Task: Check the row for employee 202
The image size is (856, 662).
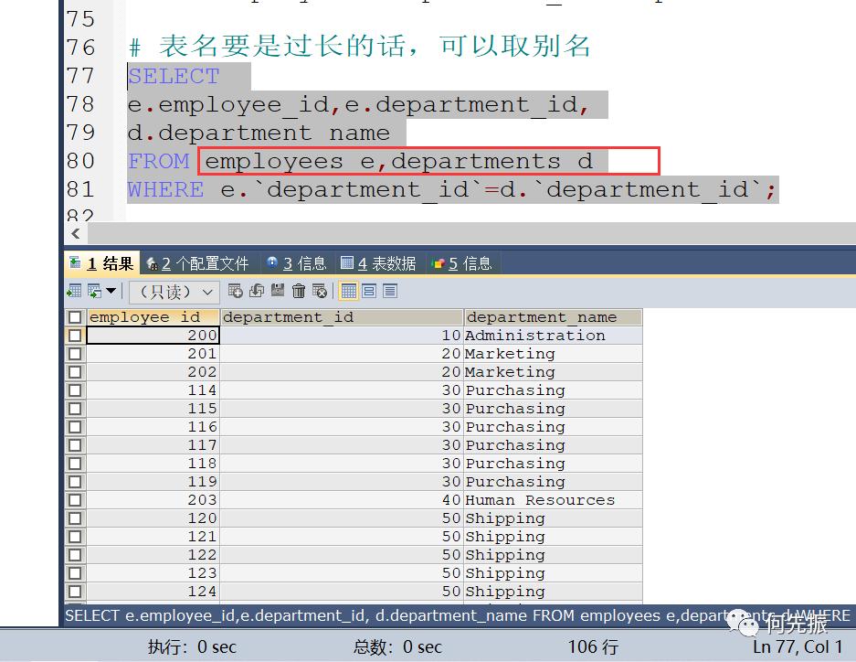Action: [75, 372]
